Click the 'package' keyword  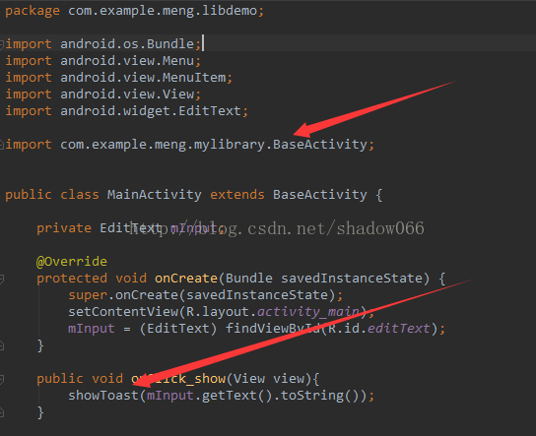33,11
